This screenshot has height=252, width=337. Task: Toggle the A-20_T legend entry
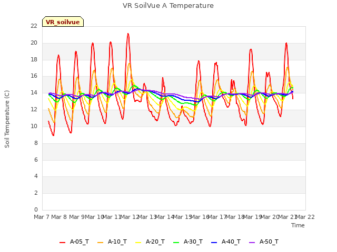pos(150,242)
